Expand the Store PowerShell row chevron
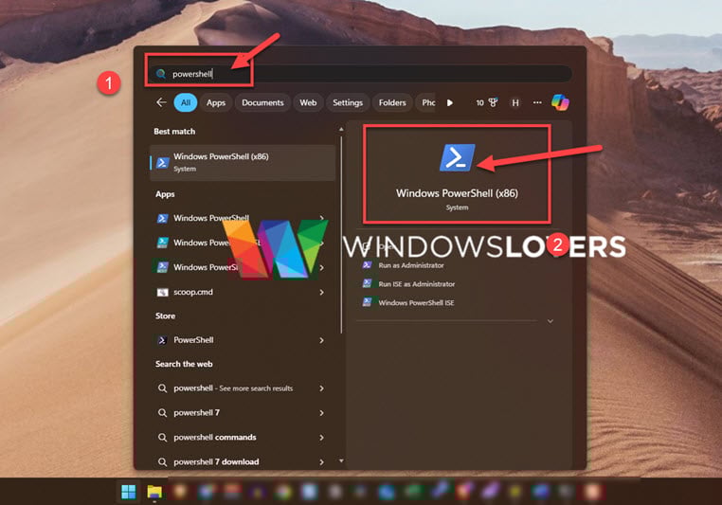 pos(321,340)
